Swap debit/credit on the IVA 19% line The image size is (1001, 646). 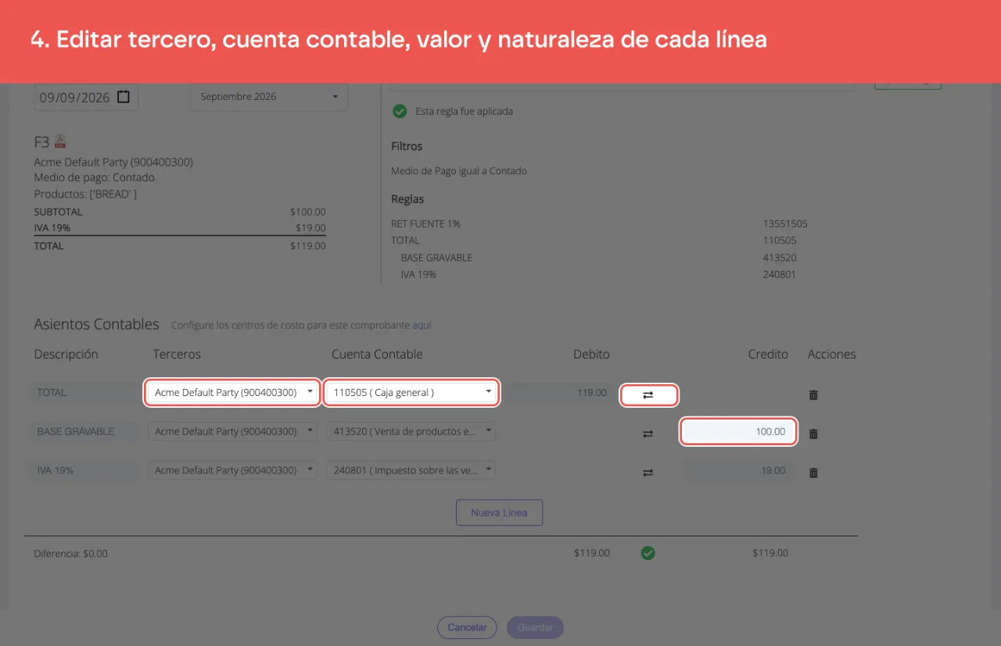[648, 473]
